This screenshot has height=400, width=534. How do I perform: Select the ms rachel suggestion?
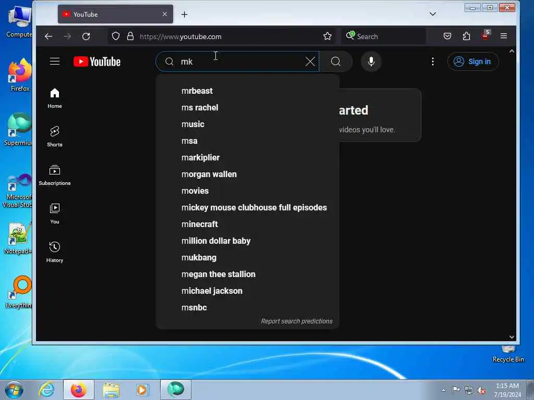(x=248, y=107)
